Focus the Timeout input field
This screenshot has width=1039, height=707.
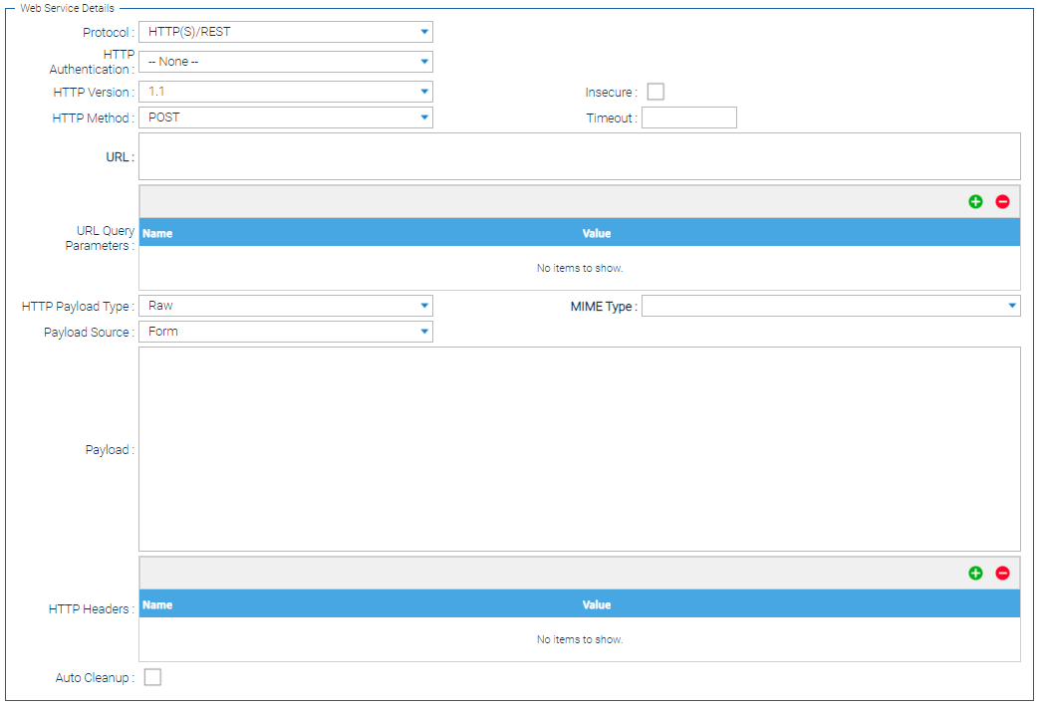pyautogui.click(x=688, y=118)
